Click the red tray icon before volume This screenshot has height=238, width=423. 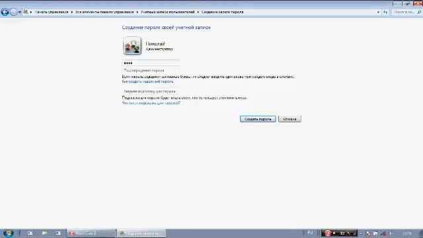pos(383,233)
